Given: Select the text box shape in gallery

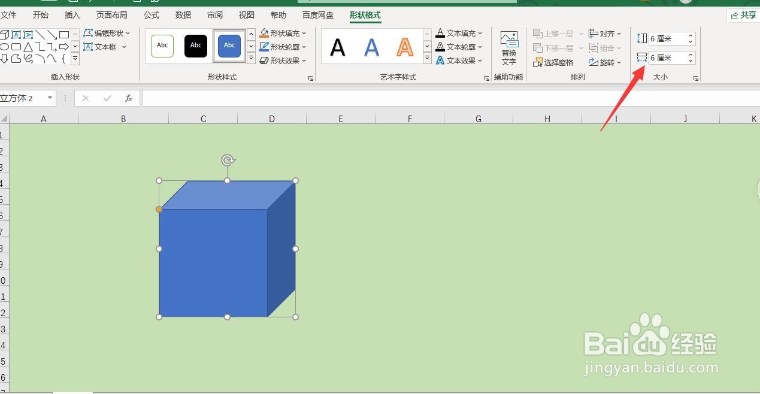Looking at the screenshot, I should (x=16, y=35).
